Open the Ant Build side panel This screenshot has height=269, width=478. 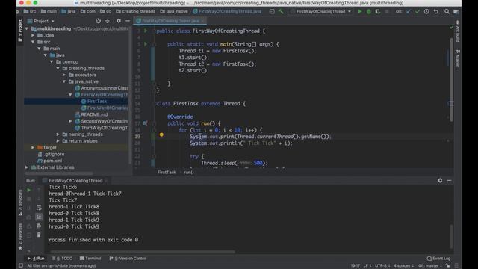point(458,31)
